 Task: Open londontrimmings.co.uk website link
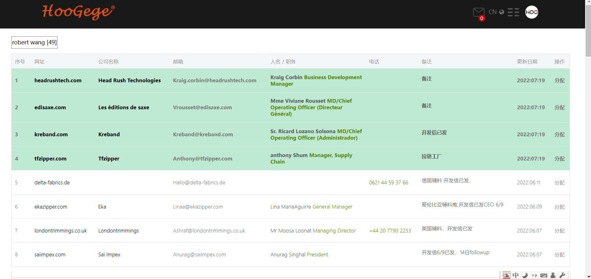click(x=61, y=231)
